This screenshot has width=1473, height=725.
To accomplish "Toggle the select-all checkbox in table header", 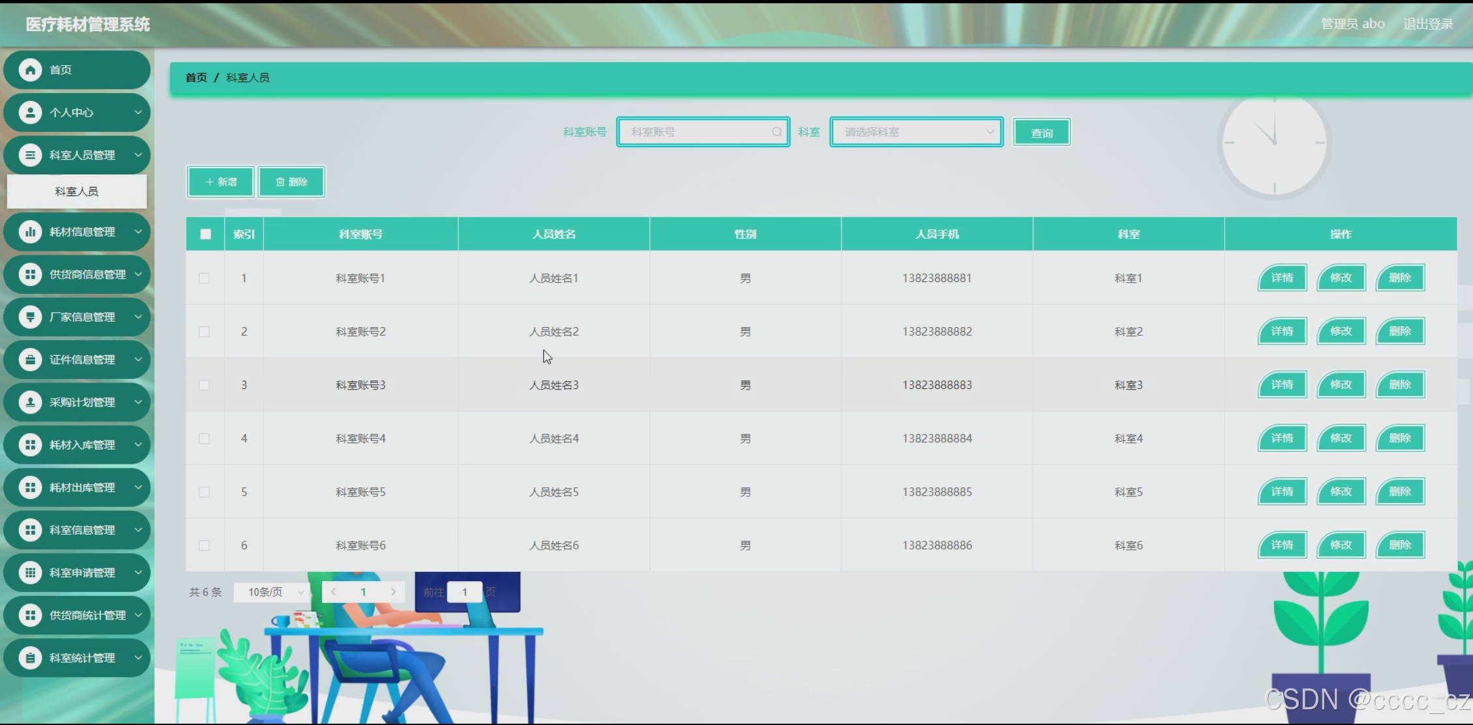I will pos(205,235).
